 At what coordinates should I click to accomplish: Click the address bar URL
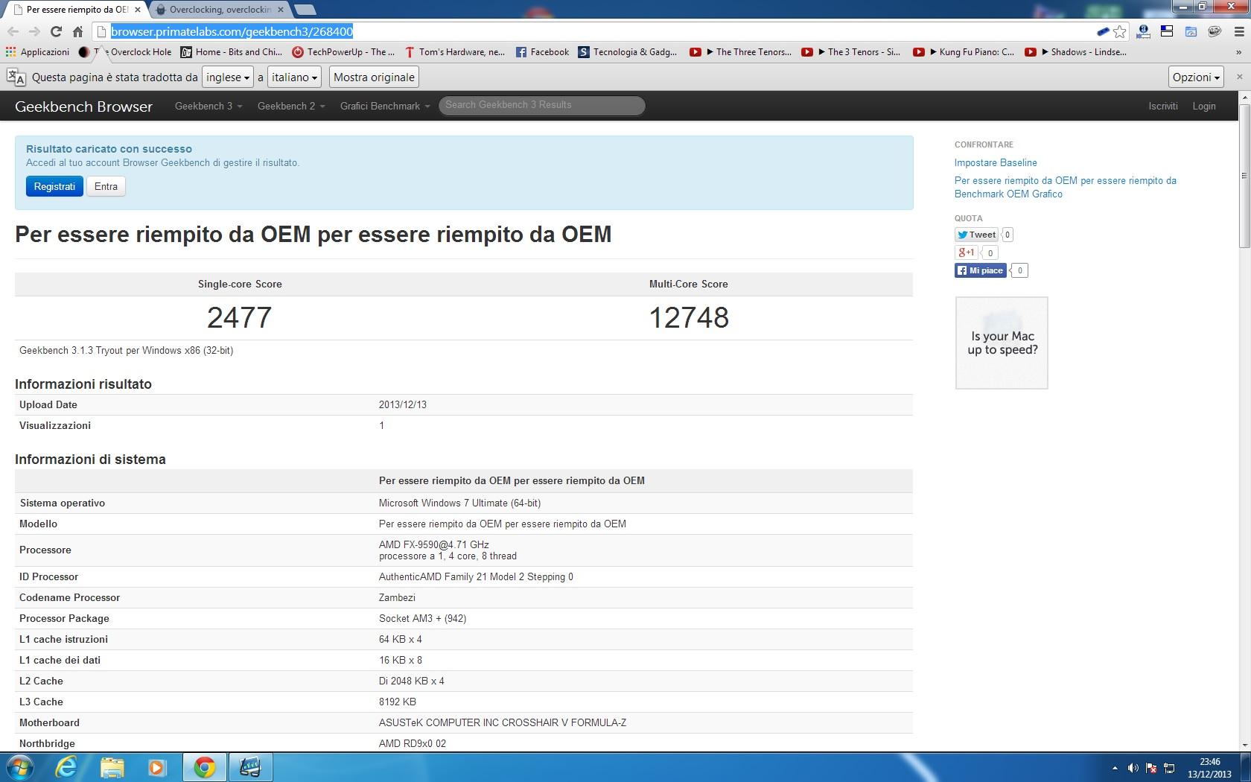[232, 31]
